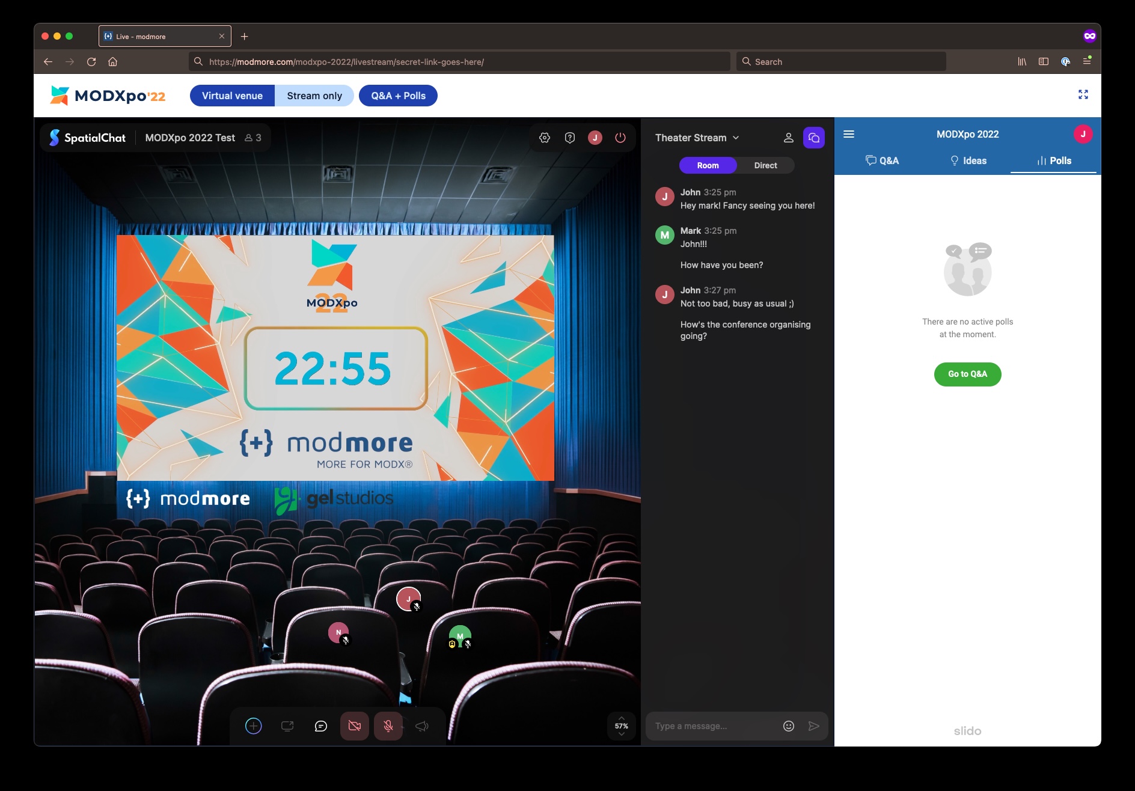1135x791 pixels.
Task: Click John's avatar in the theater seats
Action: 408,599
